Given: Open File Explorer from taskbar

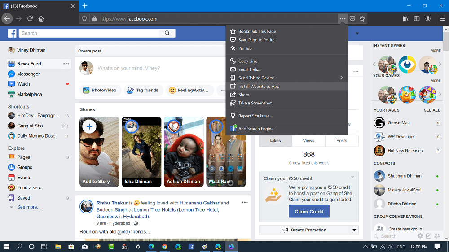Looking at the screenshot, I should pyautogui.click(x=58, y=247).
